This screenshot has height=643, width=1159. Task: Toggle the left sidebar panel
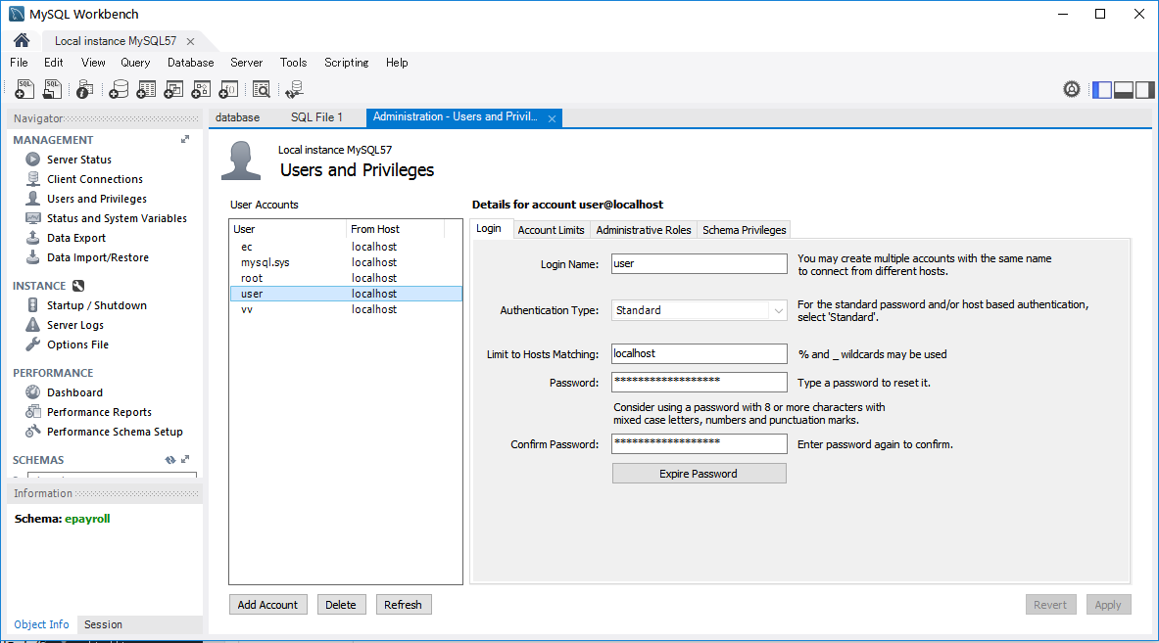[1102, 90]
